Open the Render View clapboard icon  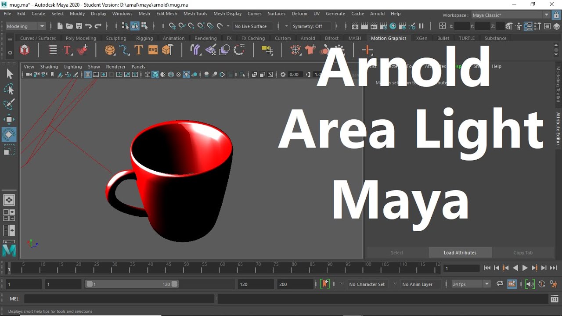[355, 26]
